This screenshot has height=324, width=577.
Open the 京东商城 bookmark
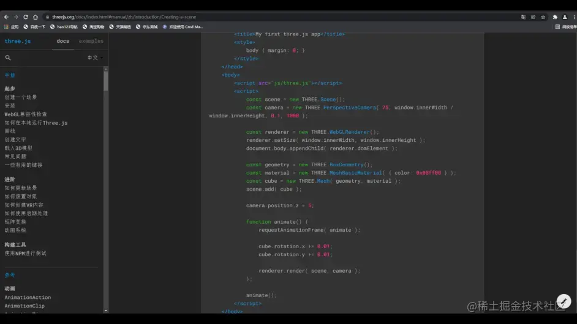pyautogui.click(x=146, y=27)
